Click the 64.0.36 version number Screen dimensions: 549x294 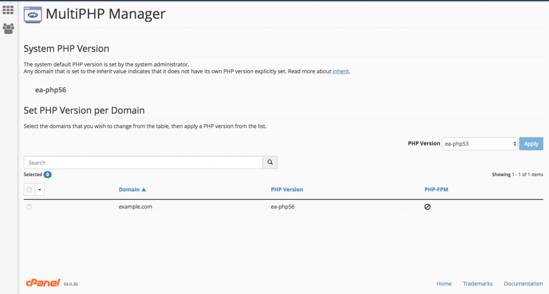[x=71, y=284]
